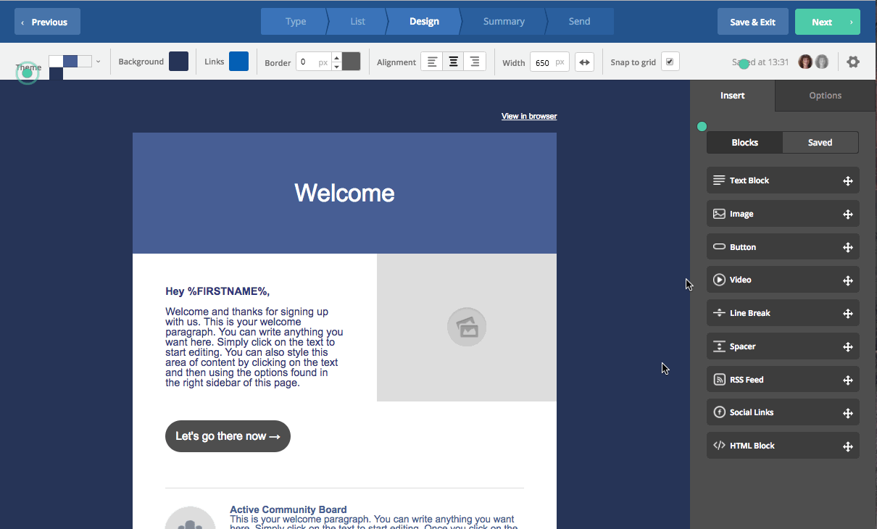
Task: Click image placeholder in email body
Action: (x=467, y=328)
